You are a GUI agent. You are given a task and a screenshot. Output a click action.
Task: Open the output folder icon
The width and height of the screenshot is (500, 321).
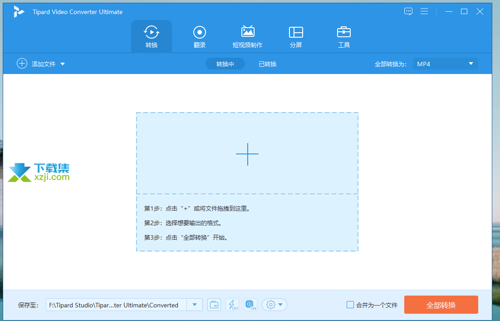click(x=214, y=305)
